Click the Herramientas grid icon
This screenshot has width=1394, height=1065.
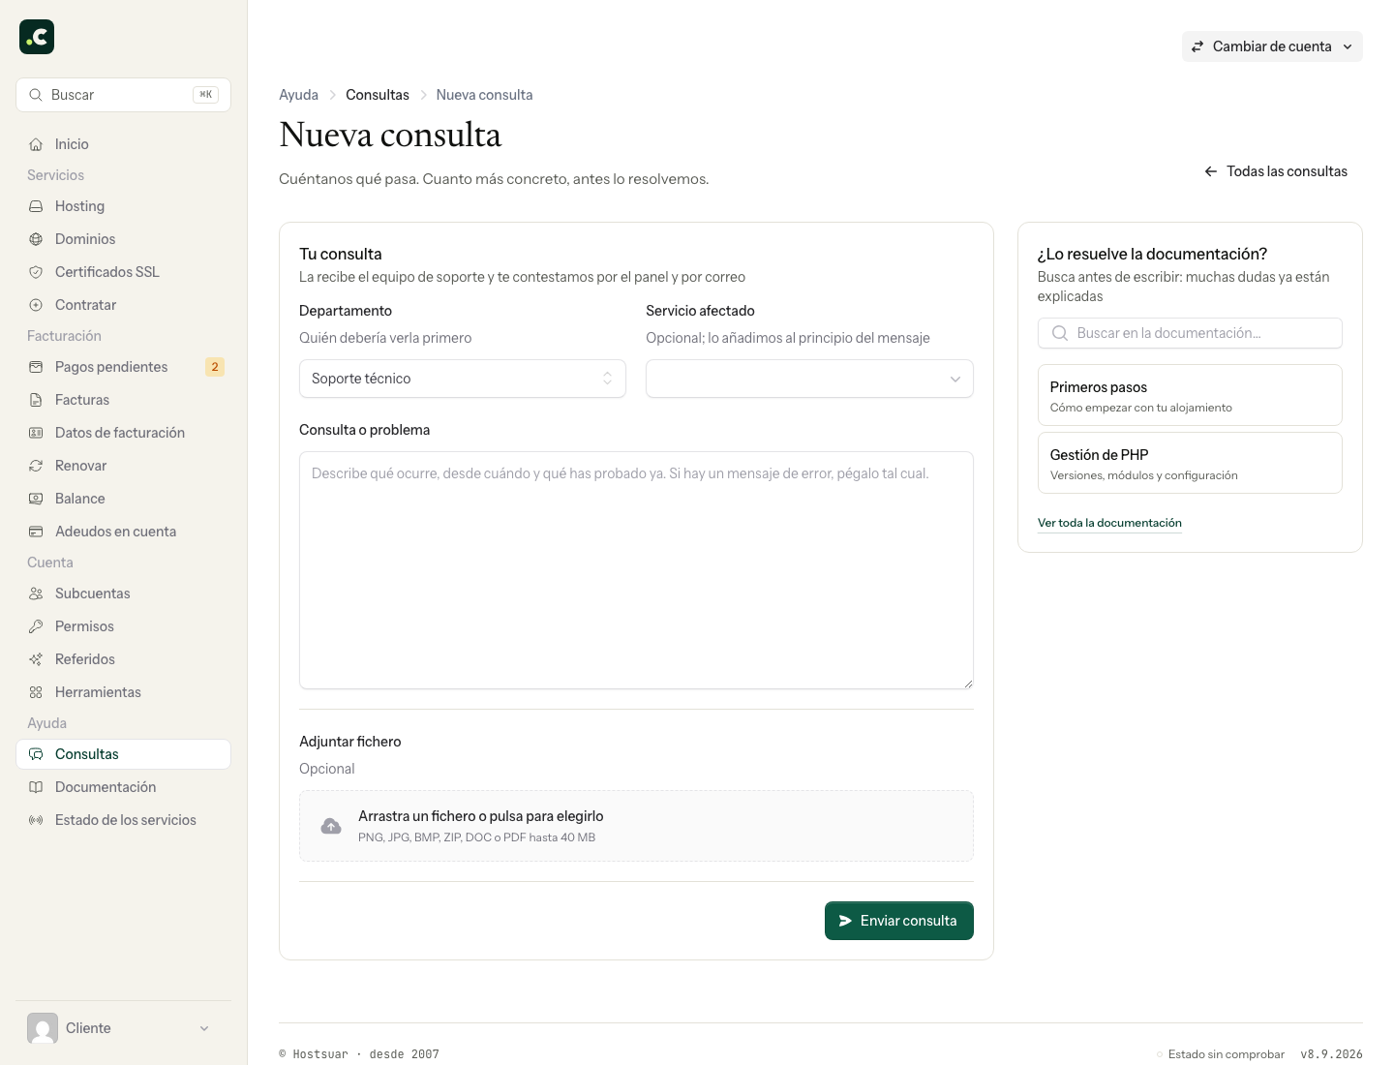pos(36,692)
